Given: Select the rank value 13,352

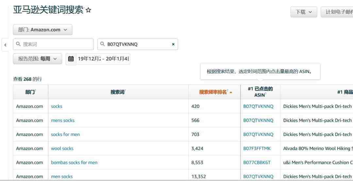Looking at the screenshot, I should coord(198,177).
